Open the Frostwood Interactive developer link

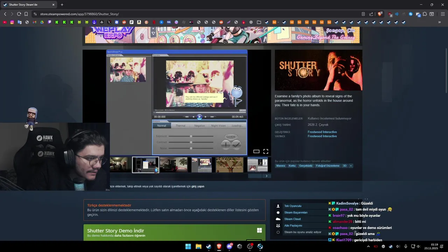point(322,132)
